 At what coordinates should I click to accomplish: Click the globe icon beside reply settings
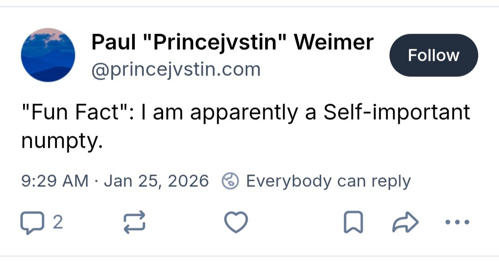point(230,181)
